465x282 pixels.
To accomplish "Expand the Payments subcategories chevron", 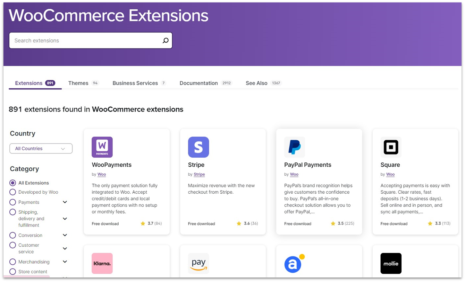I will coord(65,202).
